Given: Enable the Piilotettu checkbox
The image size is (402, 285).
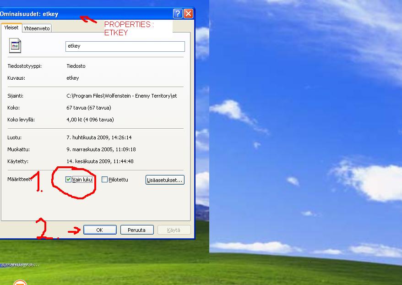Looking at the screenshot, I should (x=105, y=180).
